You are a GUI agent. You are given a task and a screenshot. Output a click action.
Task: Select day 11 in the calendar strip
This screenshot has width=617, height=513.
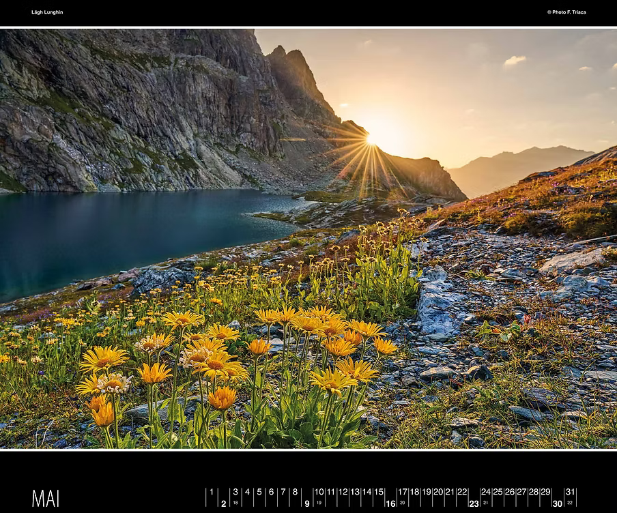click(x=331, y=492)
